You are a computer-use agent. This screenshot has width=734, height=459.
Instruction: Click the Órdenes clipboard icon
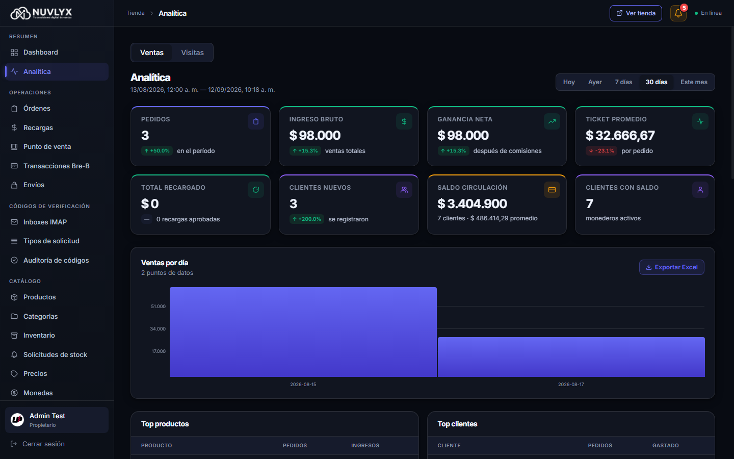(14, 109)
